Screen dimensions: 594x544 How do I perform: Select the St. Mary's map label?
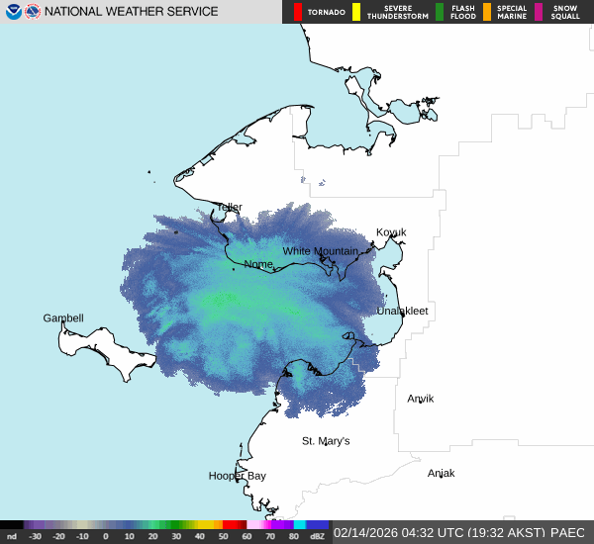click(326, 441)
